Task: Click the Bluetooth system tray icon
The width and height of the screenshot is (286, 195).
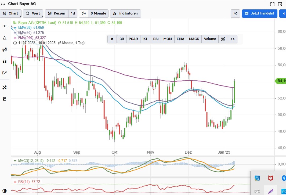Action: point(284,178)
